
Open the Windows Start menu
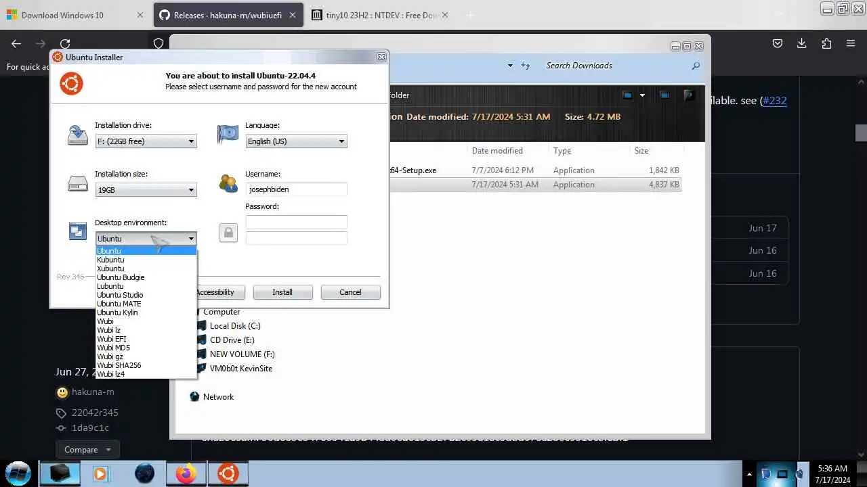point(18,473)
